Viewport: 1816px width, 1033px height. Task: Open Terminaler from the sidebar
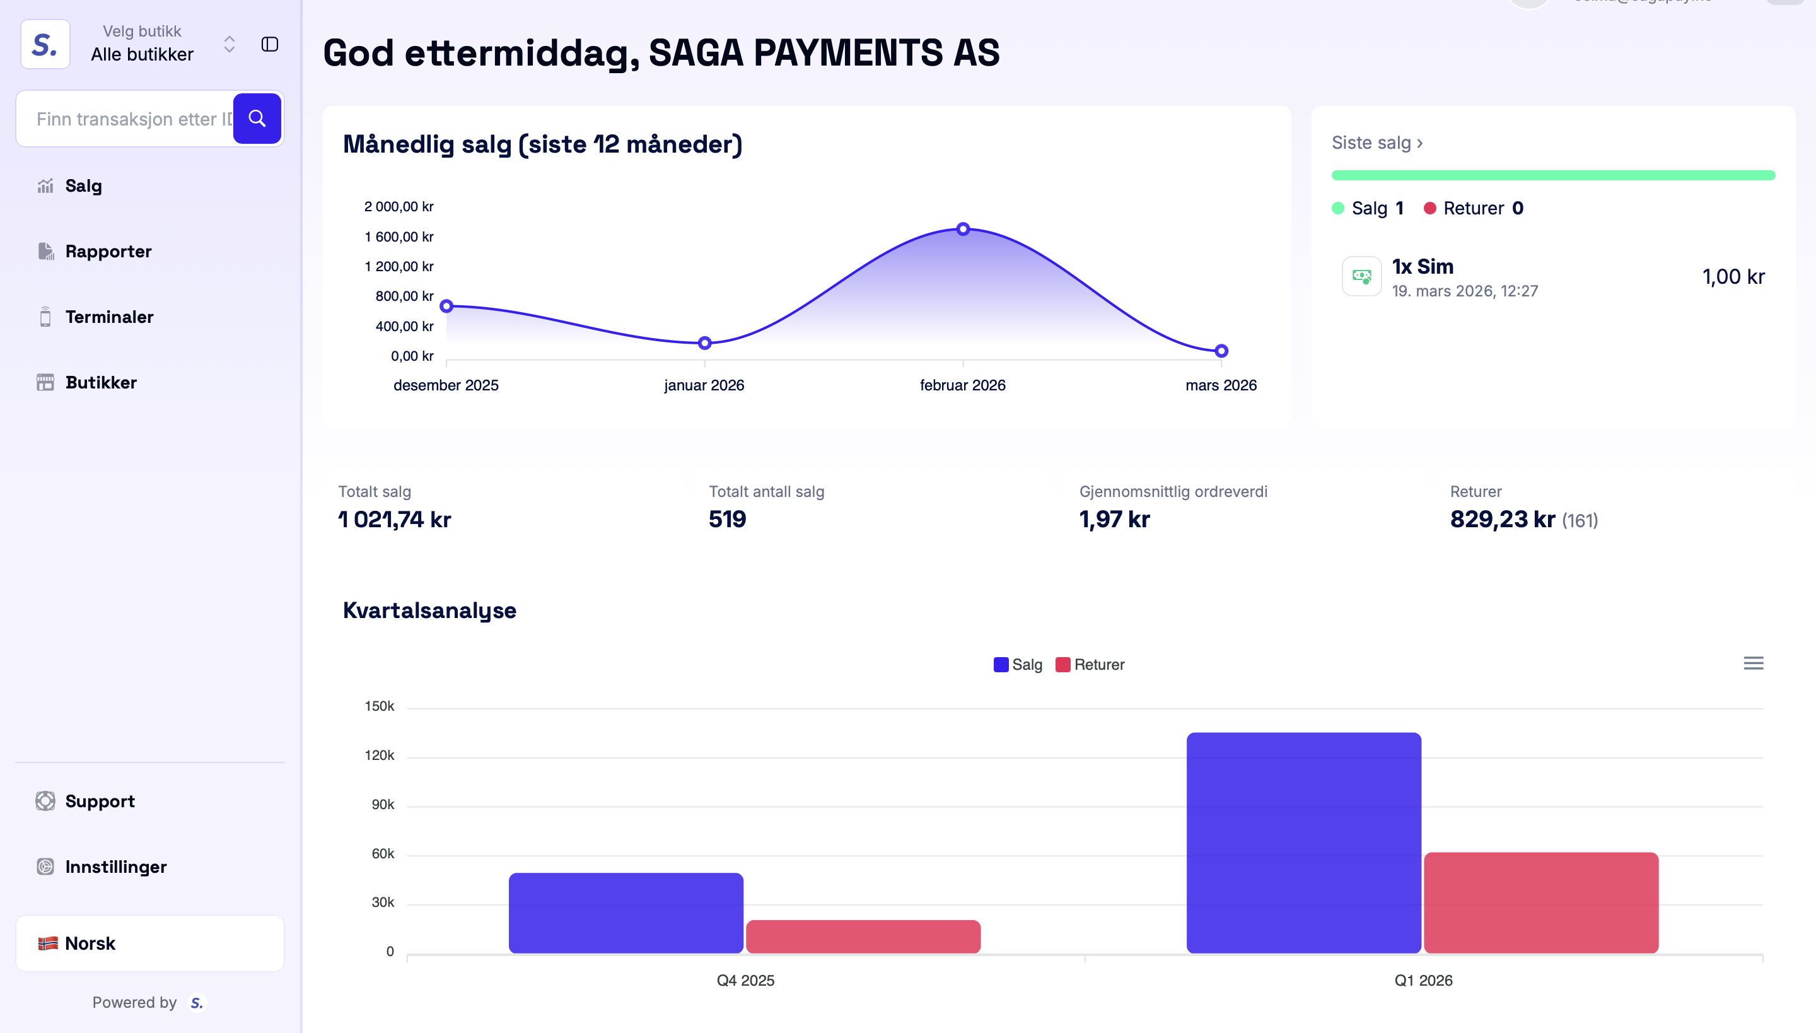[110, 317]
